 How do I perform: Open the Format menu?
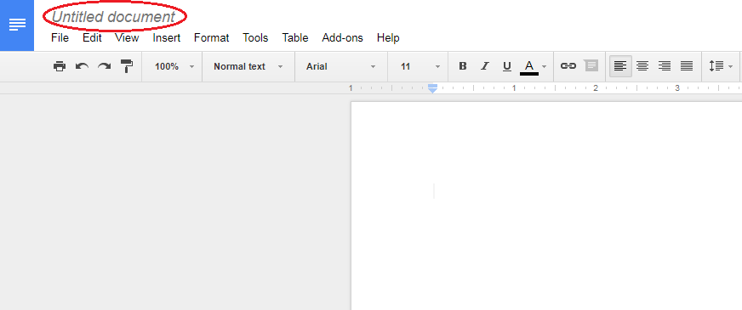[x=212, y=38]
